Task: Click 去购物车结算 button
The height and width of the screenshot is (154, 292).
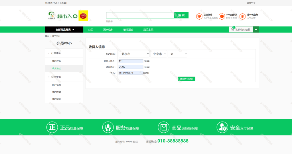Action: tap(241, 30)
